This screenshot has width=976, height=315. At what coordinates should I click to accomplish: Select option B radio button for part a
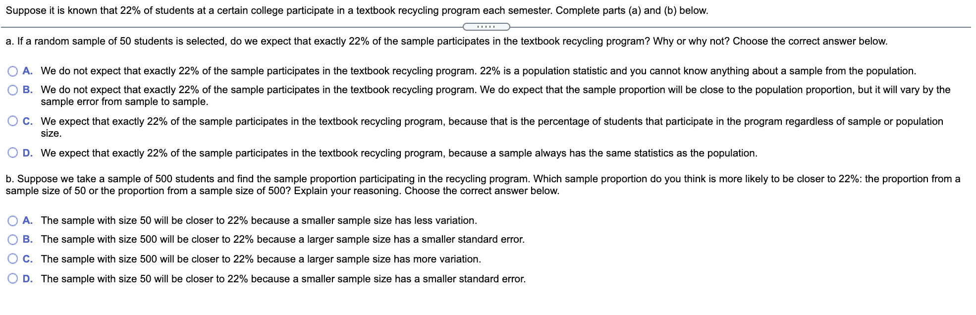[13, 90]
